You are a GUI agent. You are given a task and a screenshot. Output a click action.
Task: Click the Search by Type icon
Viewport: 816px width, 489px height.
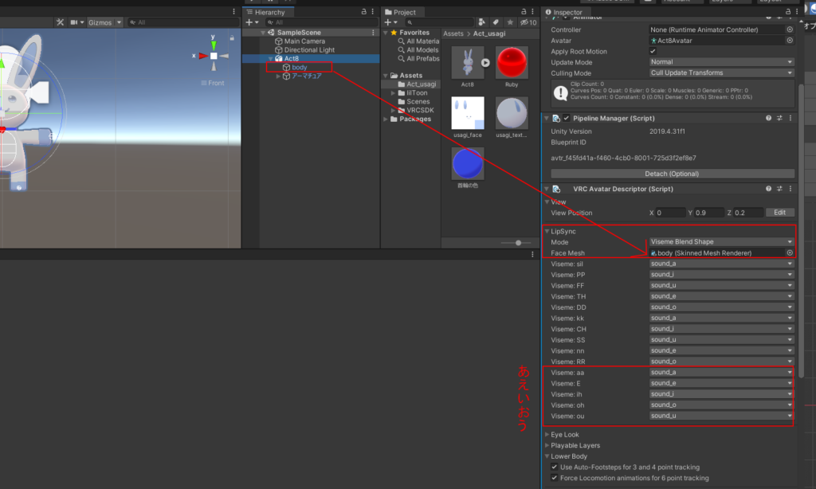click(x=482, y=22)
